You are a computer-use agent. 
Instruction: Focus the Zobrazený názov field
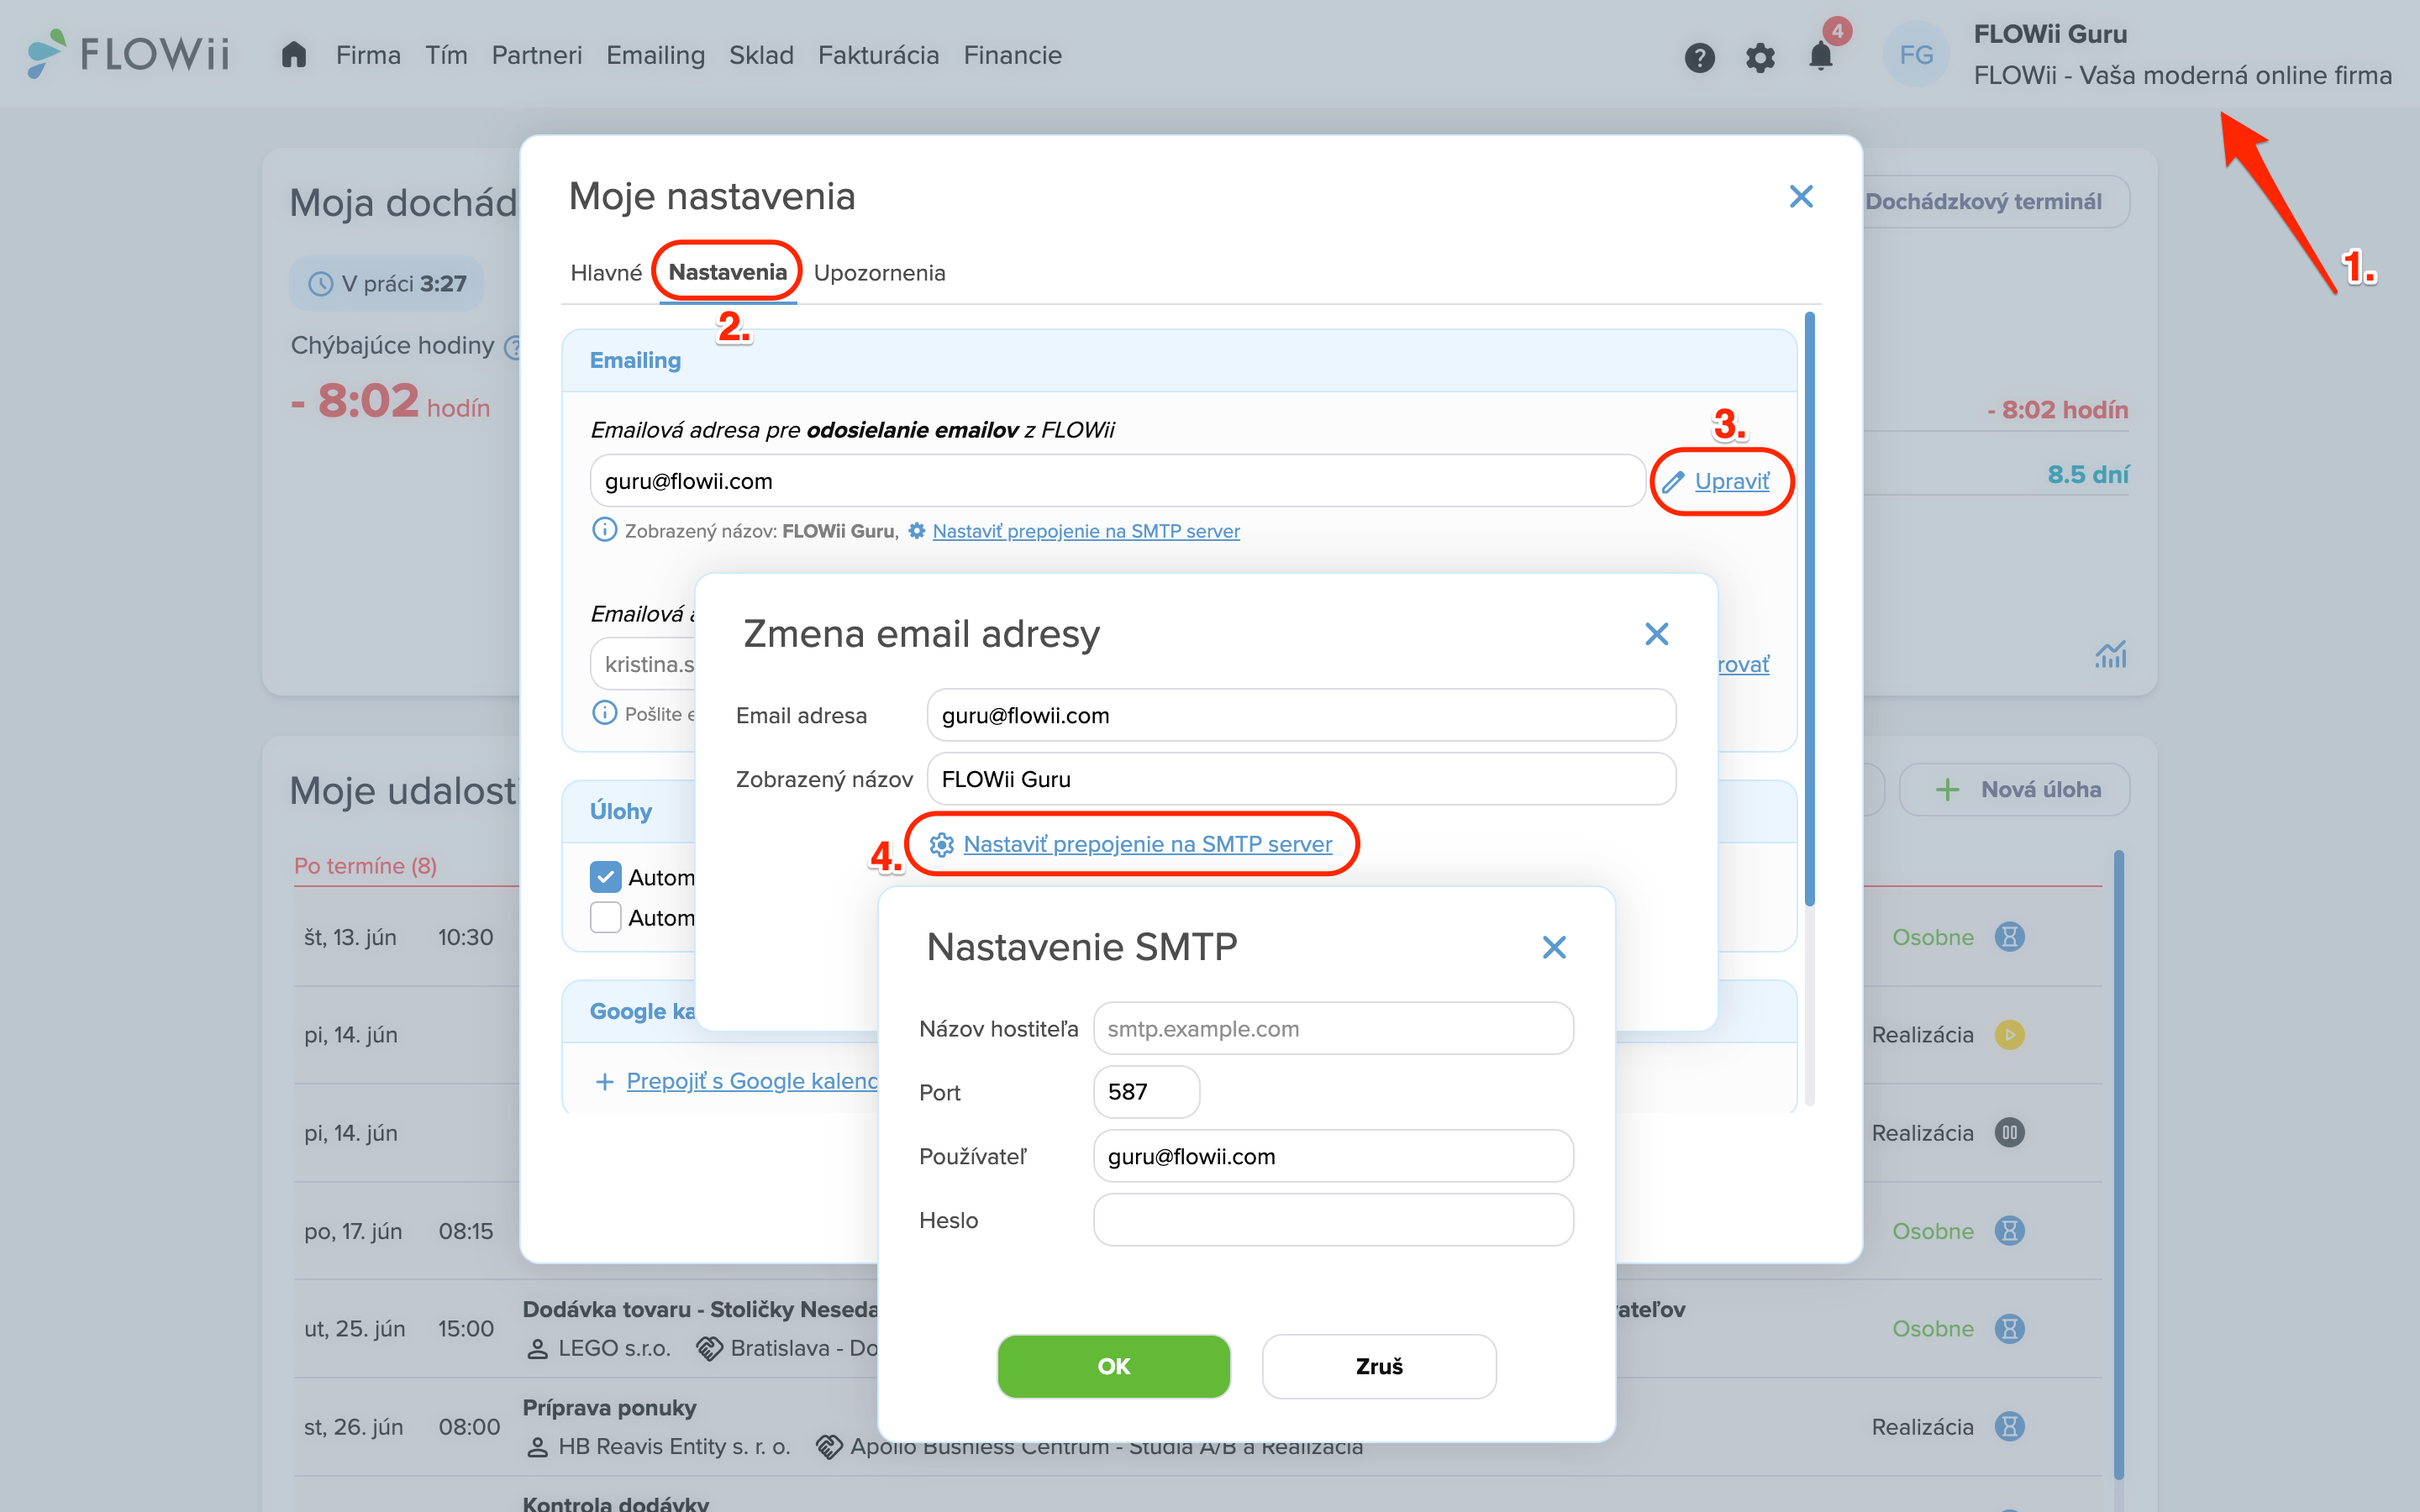1301,779
